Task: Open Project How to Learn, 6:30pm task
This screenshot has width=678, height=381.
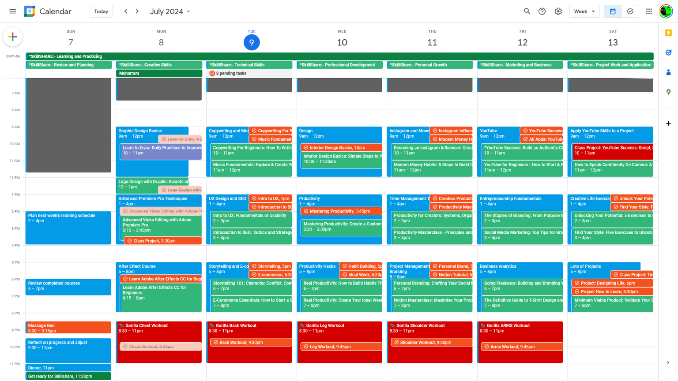Action: coord(612,291)
